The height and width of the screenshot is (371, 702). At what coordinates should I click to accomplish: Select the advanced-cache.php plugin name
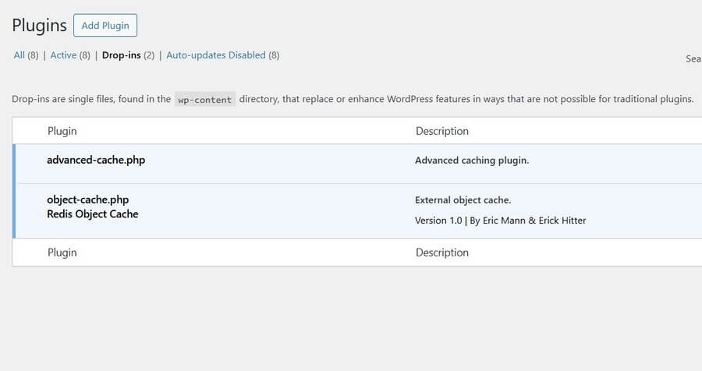tap(96, 161)
